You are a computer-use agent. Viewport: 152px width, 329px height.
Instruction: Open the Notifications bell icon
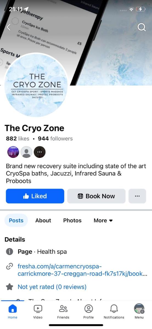coord(114,309)
